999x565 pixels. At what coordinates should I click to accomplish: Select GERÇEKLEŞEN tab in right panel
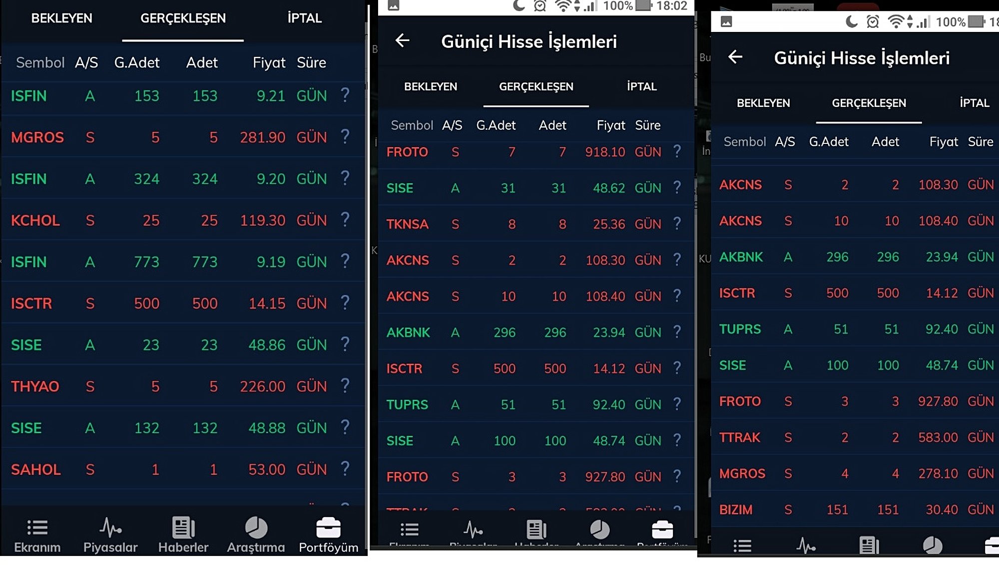pos(869,103)
